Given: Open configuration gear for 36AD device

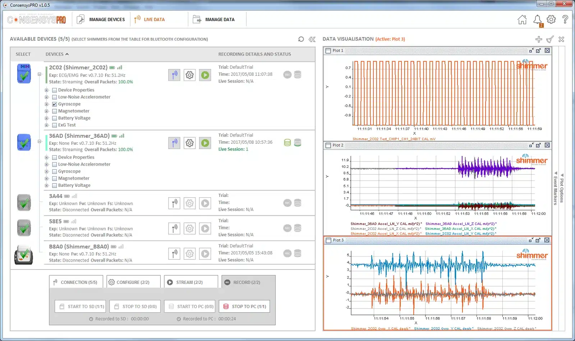Looking at the screenshot, I should click(189, 143).
